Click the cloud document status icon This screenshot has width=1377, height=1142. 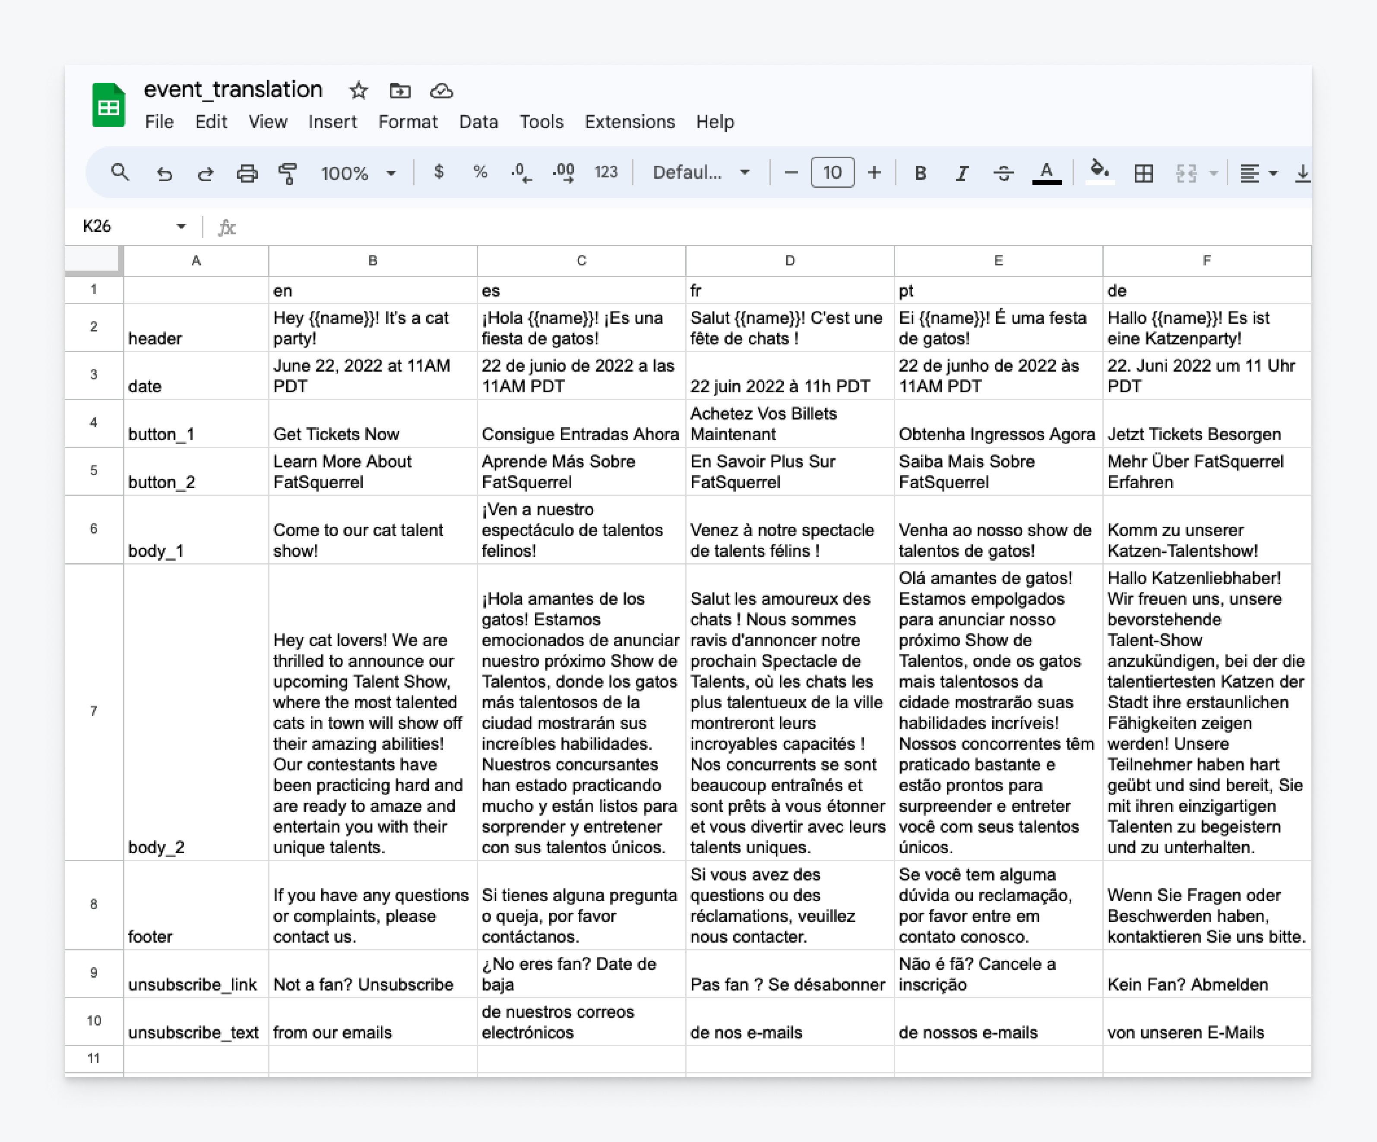coord(441,91)
